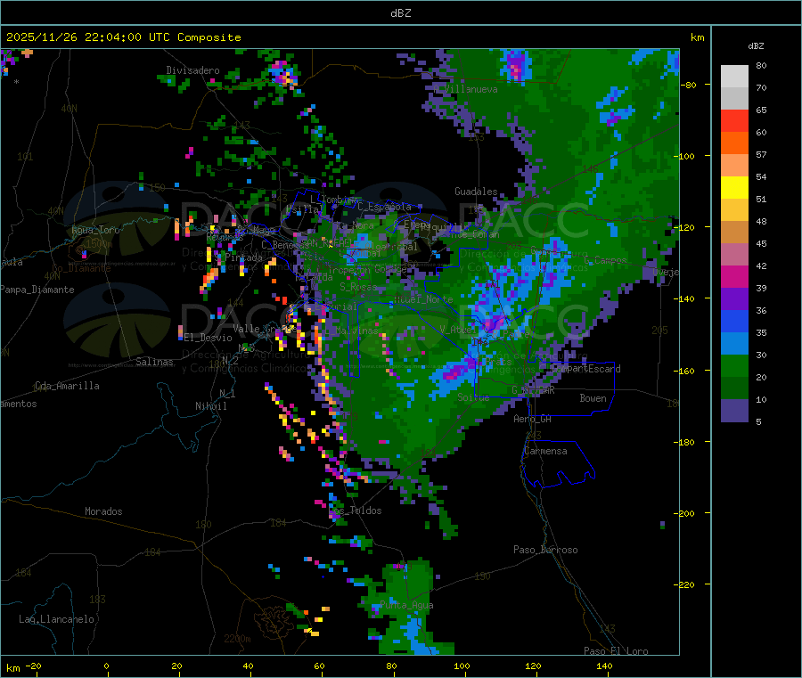Image resolution: width=802 pixels, height=678 pixels.
Task: Click the yellow 51-54 dBZ legend swatch
Action: [734, 188]
